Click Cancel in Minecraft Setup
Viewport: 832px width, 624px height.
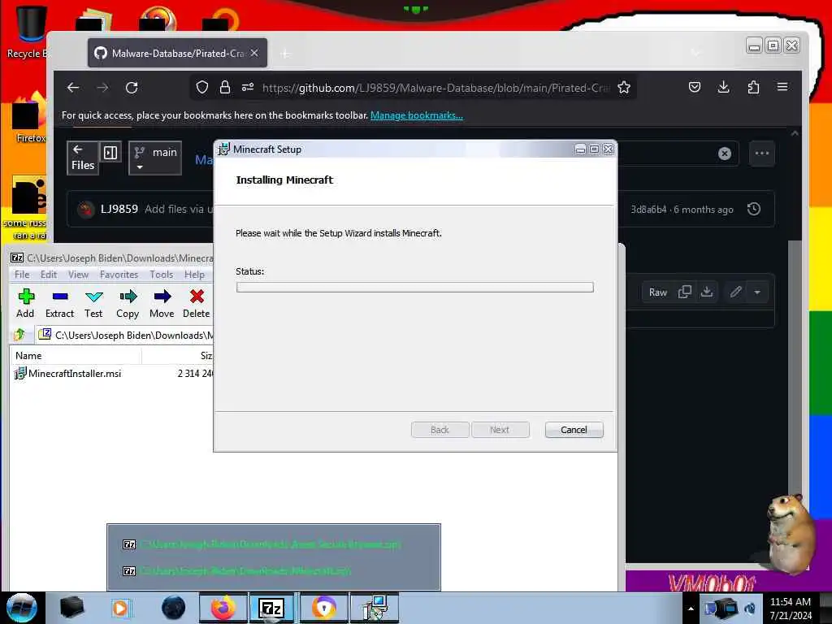[x=574, y=430]
